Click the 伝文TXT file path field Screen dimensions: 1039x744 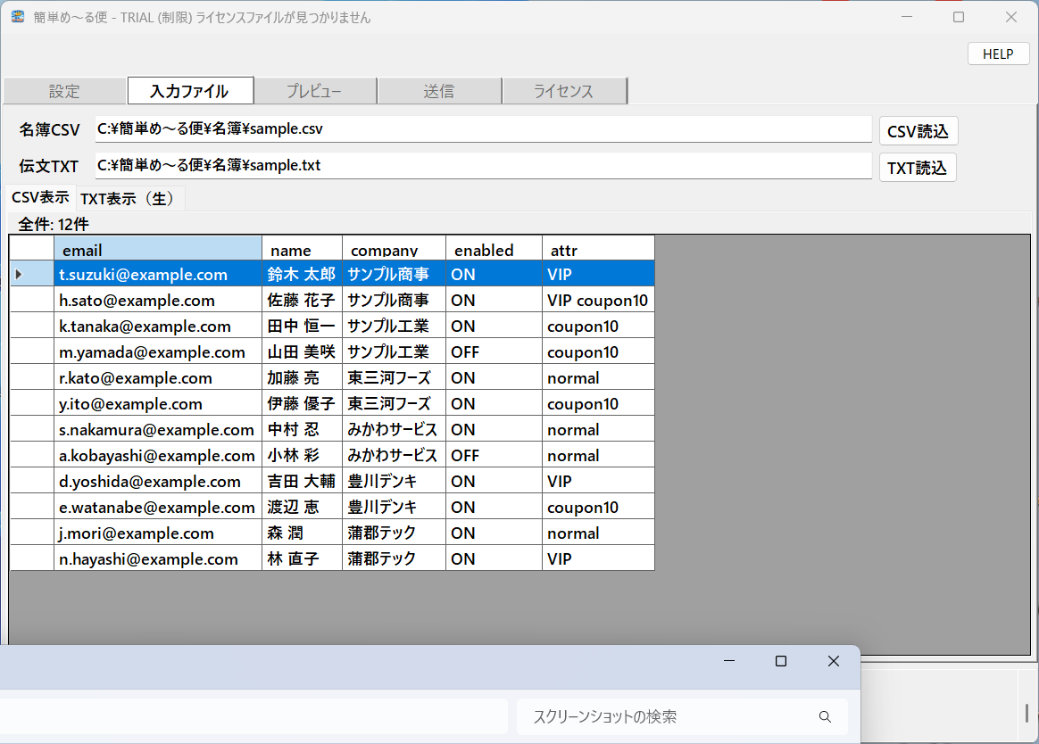pos(482,166)
